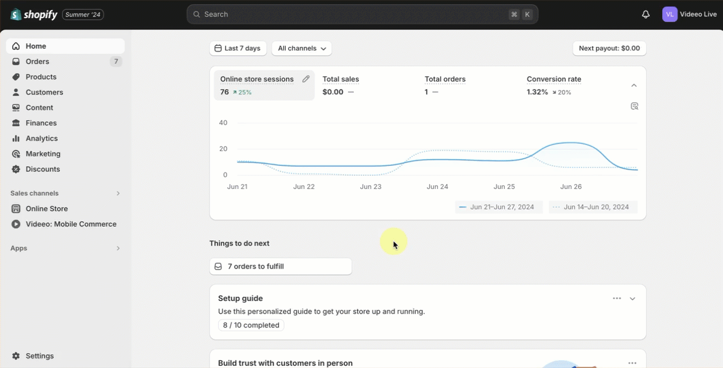Go to Orders in the sidebar

37,62
